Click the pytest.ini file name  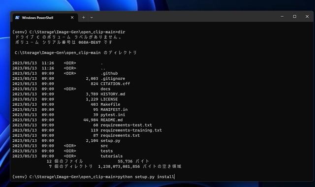tap(113, 115)
